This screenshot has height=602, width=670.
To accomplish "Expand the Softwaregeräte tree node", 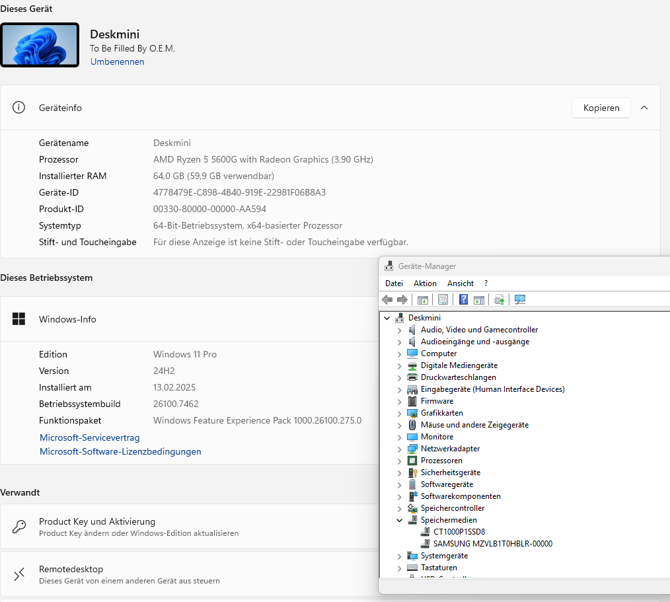I will (x=400, y=485).
